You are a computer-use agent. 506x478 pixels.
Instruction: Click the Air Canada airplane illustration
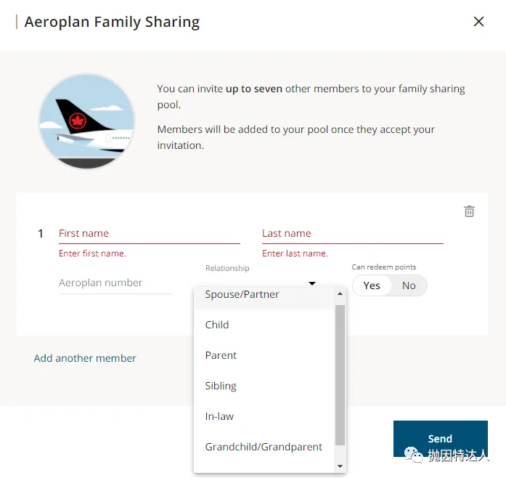pyautogui.click(x=86, y=121)
